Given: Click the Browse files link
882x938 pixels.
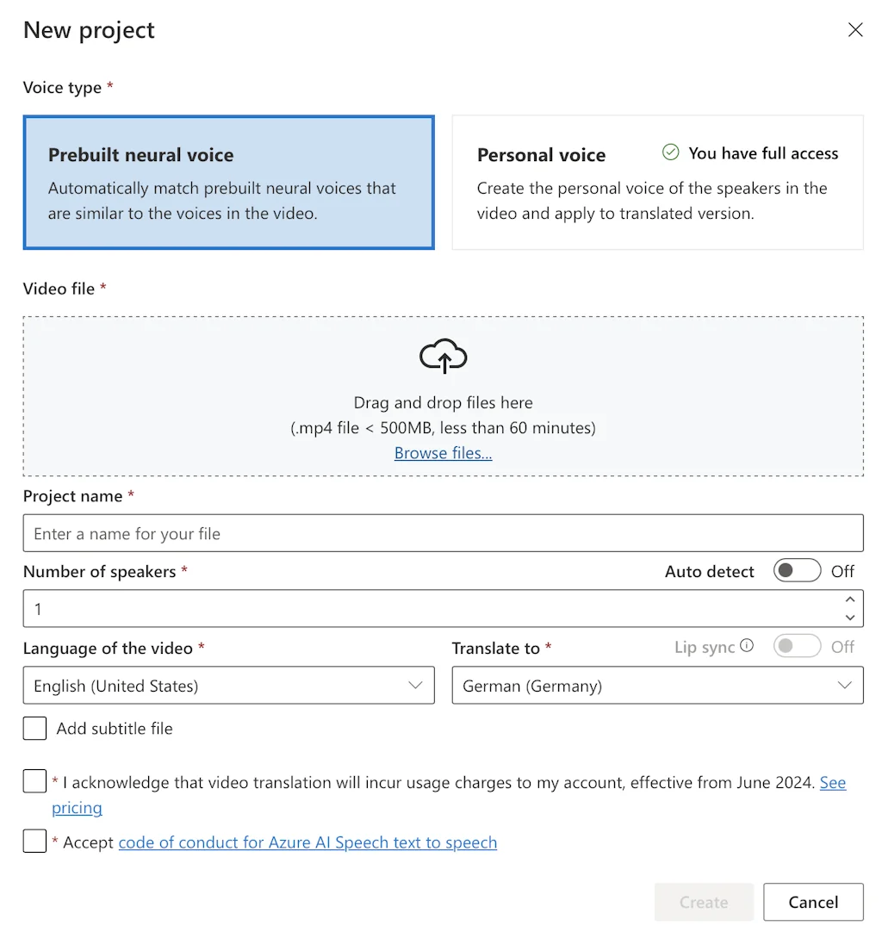Looking at the screenshot, I should point(443,452).
